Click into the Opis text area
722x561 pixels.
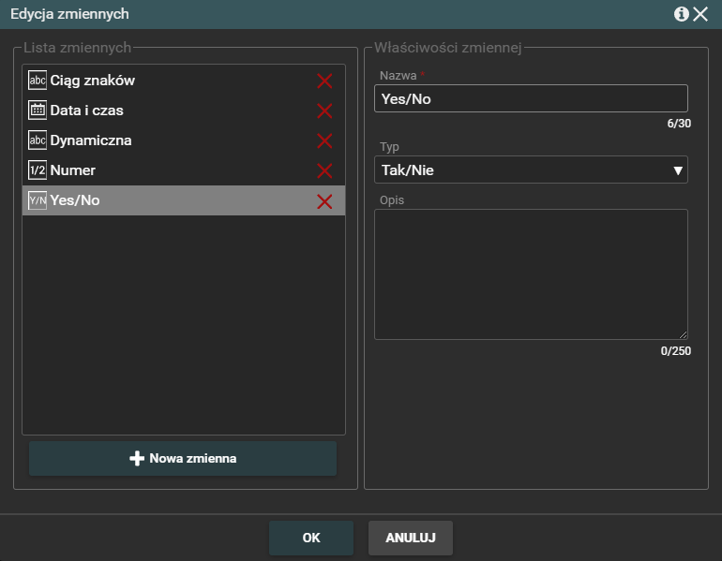531,273
